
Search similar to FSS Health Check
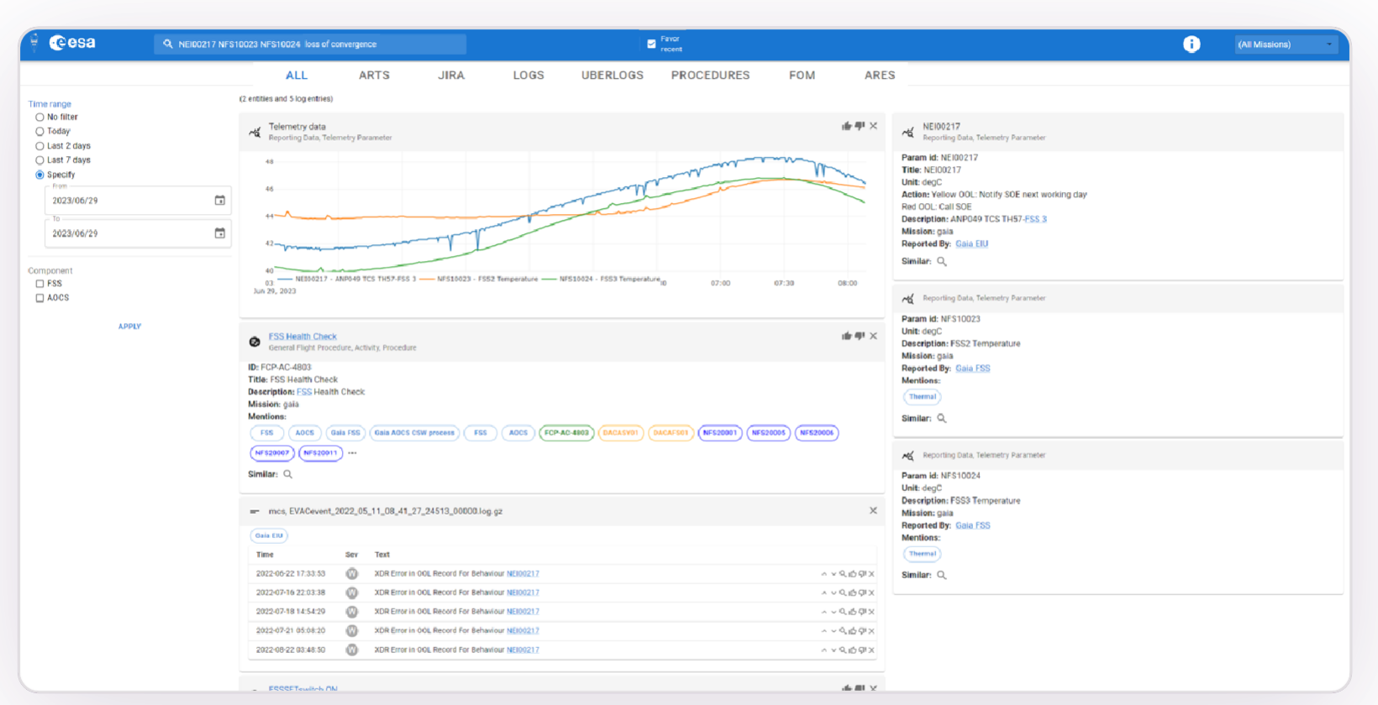pos(288,474)
